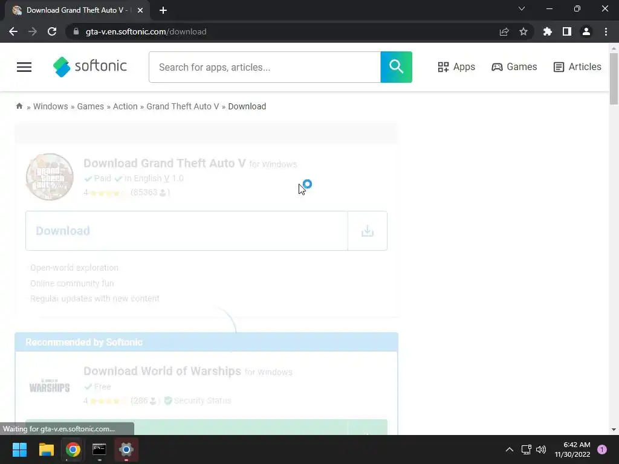
Task: Open Chrome extensions puzzle icon
Action: (x=548, y=31)
